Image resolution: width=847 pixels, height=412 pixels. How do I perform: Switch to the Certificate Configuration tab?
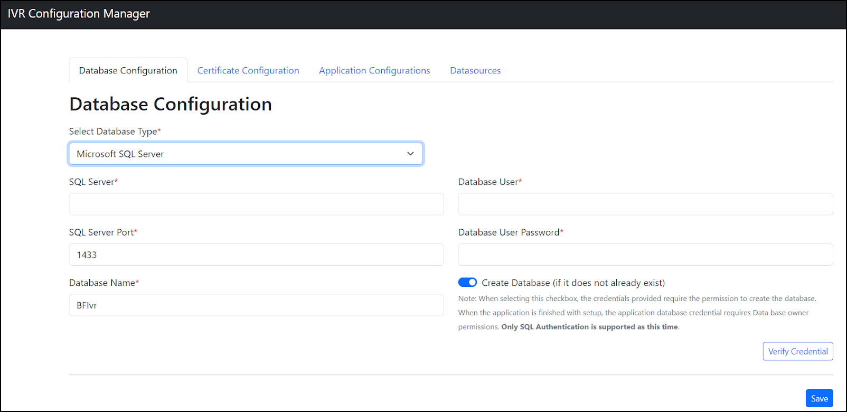pos(248,71)
